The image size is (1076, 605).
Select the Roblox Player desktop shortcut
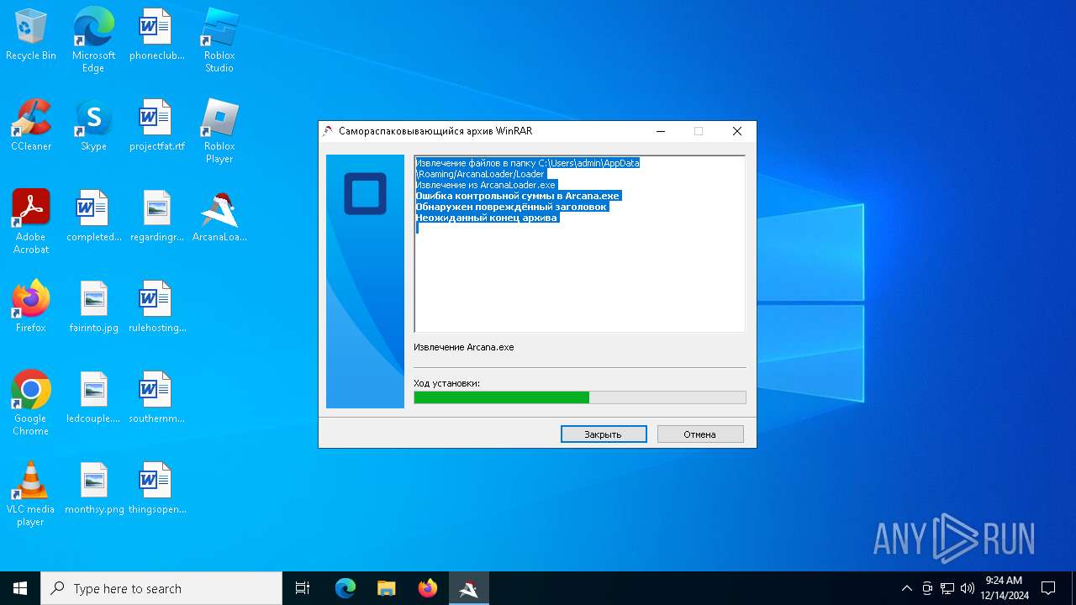[219, 130]
